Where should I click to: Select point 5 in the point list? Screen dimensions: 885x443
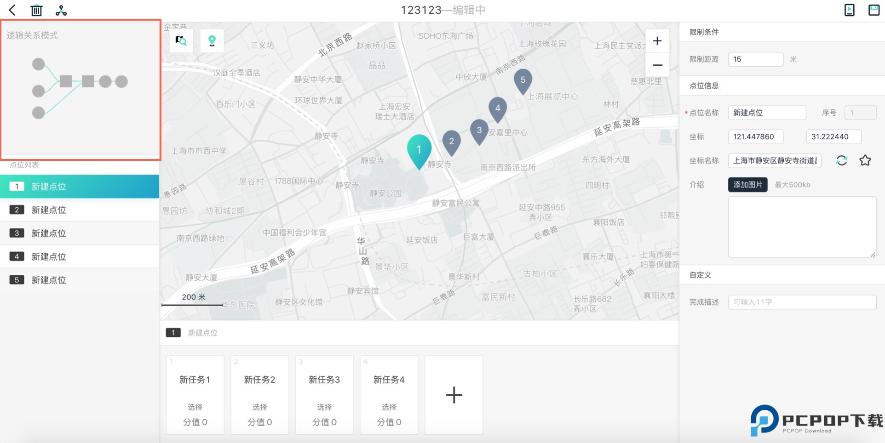pyautogui.click(x=80, y=280)
